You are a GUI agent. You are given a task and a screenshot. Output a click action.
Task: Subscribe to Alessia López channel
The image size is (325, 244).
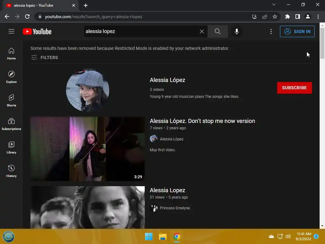coord(294,88)
